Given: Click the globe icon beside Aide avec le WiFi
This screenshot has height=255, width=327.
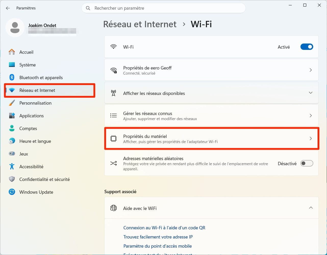Looking at the screenshot, I should tap(114, 208).
